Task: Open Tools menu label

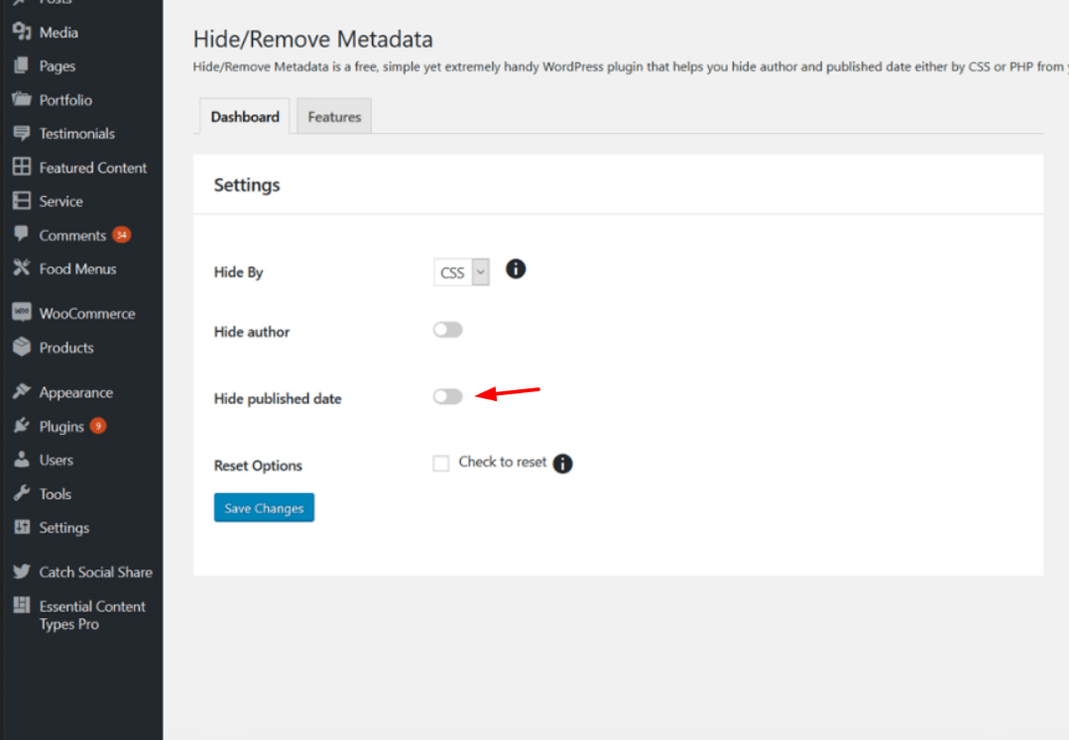Action: click(56, 494)
